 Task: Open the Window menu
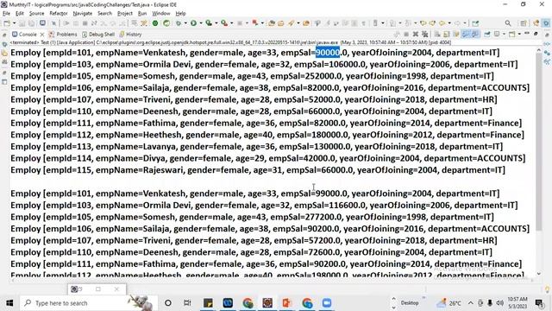[x=161, y=14]
